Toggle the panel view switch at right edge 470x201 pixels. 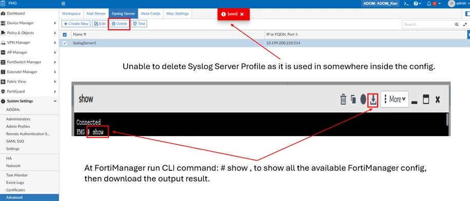tap(467, 14)
